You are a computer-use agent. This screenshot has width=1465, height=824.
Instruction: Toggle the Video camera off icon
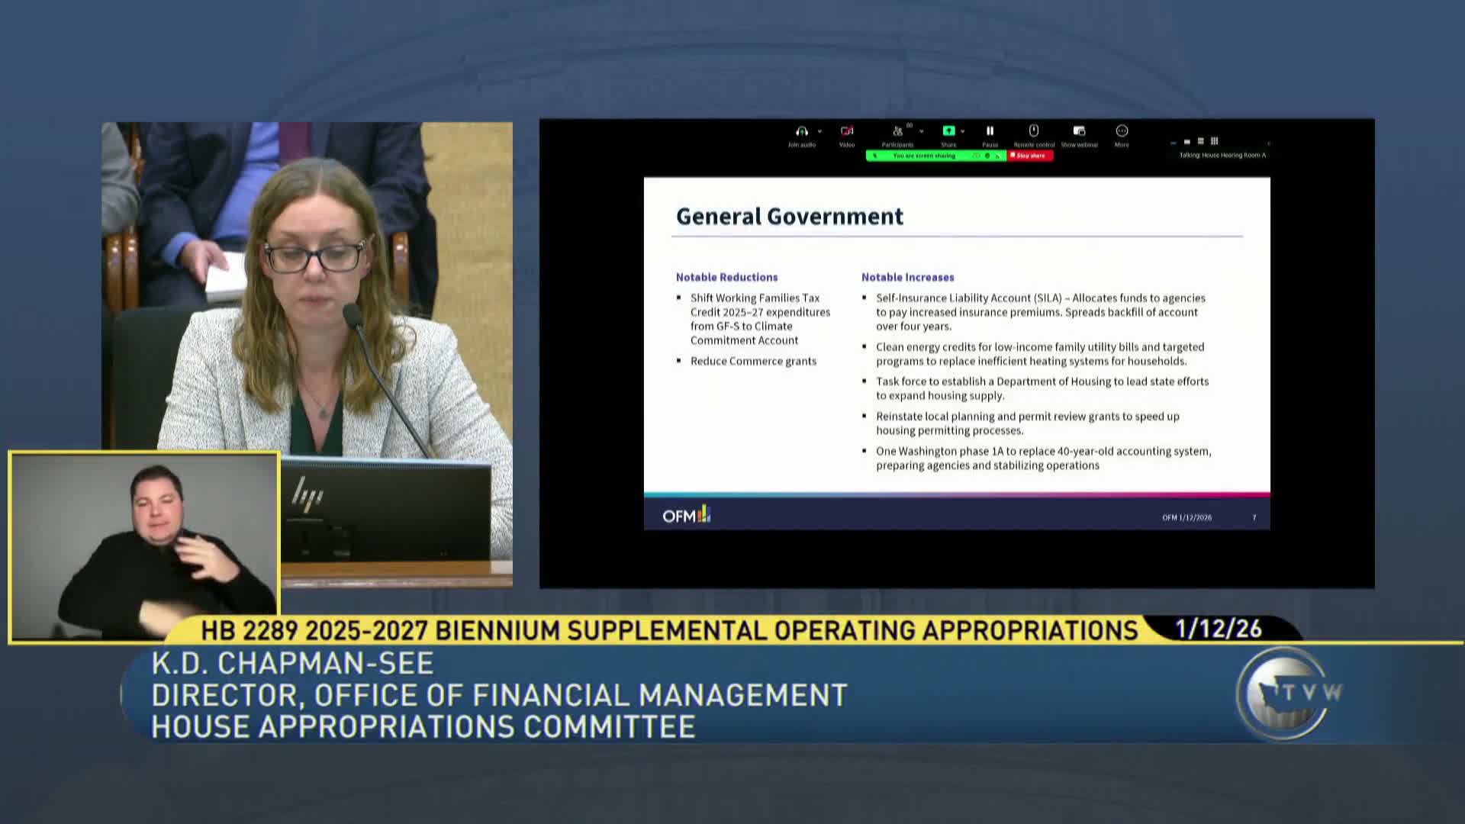click(847, 131)
